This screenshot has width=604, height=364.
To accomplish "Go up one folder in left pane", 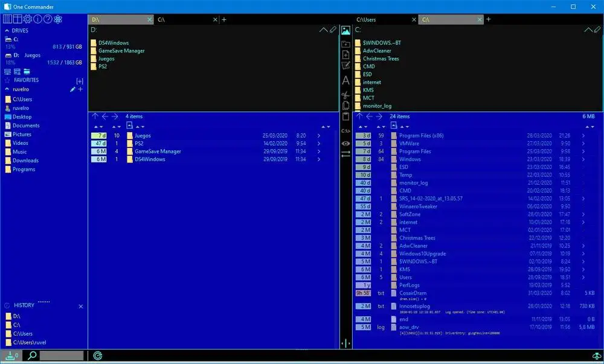I will point(95,117).
